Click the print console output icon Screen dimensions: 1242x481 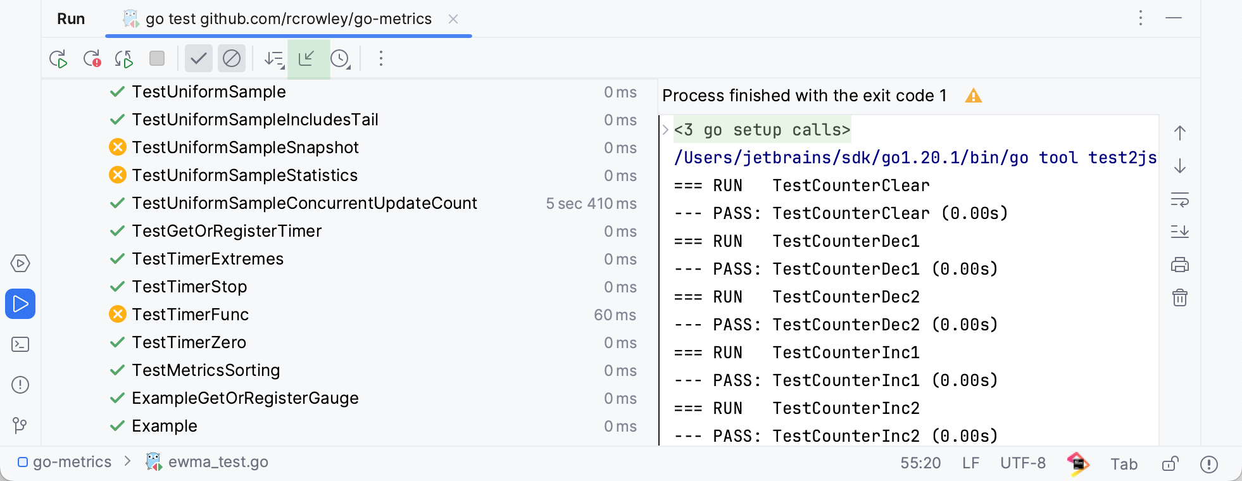click(x=1180, y=265)
